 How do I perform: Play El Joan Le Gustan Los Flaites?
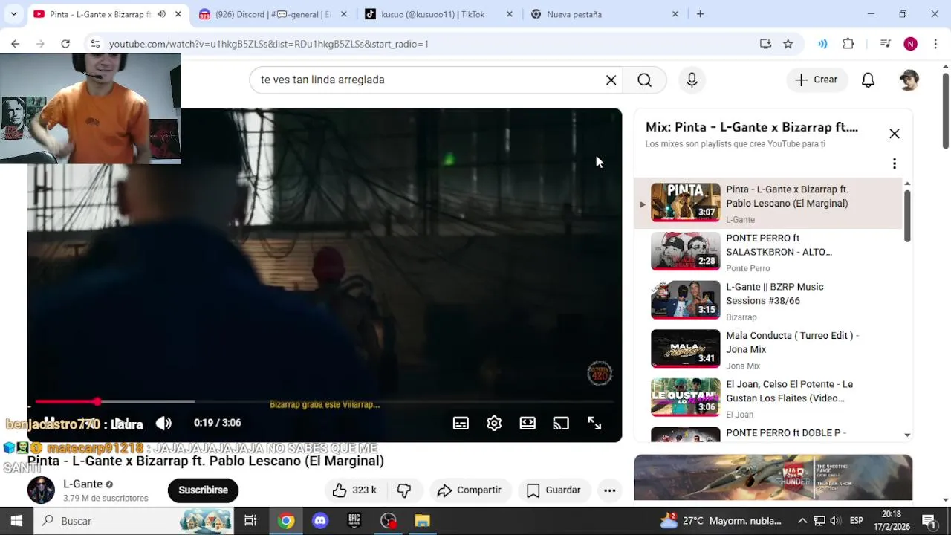tap(768, 398)
